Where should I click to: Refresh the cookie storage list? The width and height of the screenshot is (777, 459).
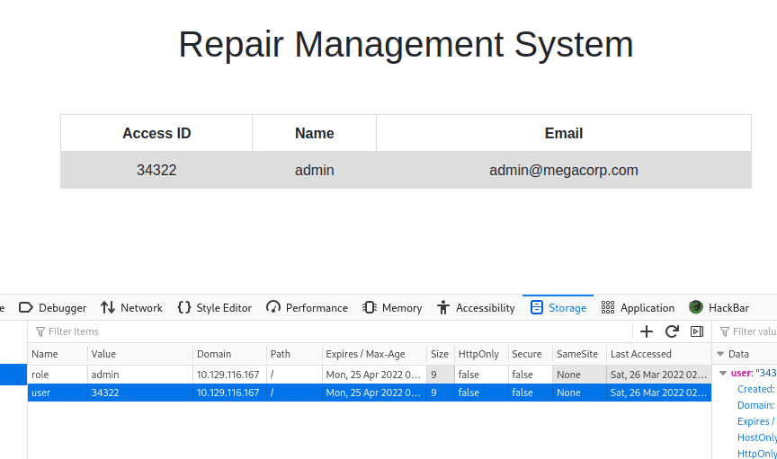click(672, 331)
